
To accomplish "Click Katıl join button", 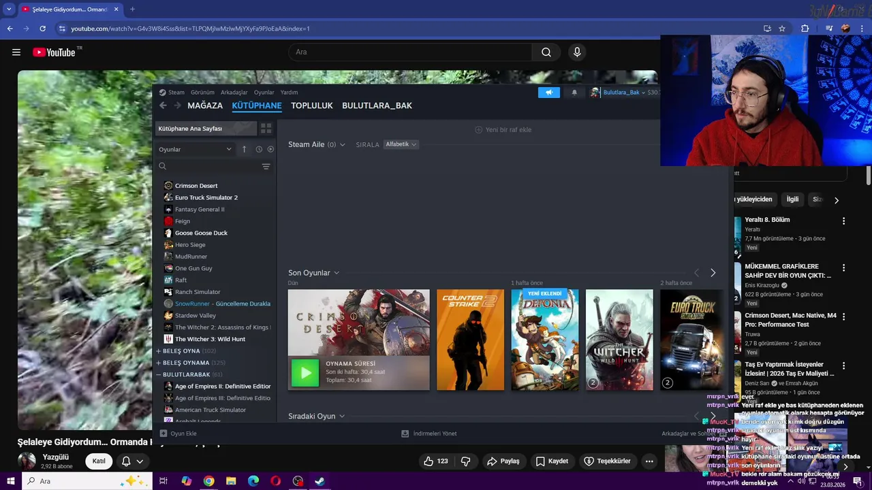I will [x=99, y=461].
